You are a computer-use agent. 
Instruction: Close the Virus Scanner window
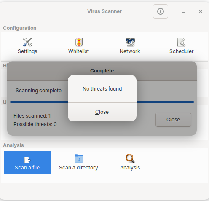tap(201, 11)
